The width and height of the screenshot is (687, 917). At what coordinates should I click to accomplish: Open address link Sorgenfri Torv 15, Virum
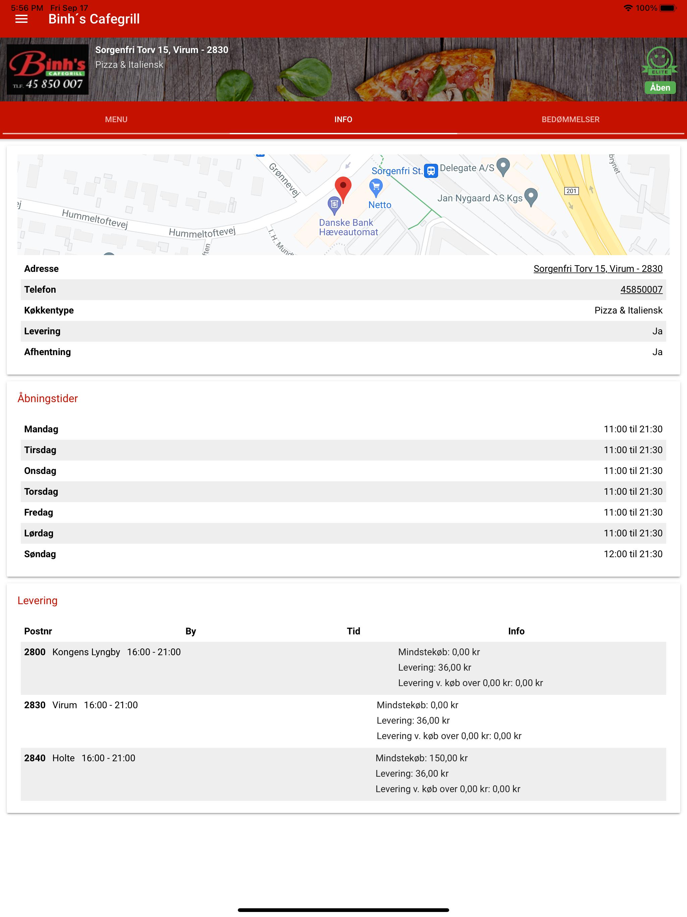(597, 269)
